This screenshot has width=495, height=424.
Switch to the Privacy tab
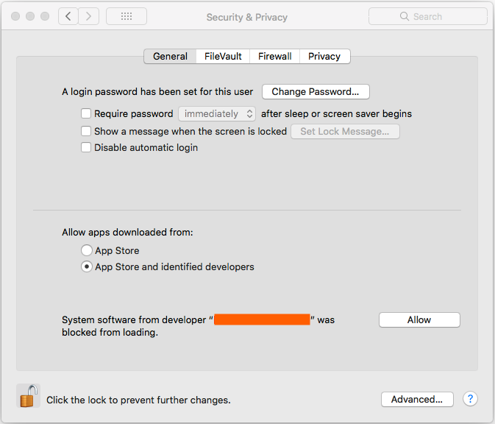click(x=324, y=57)
